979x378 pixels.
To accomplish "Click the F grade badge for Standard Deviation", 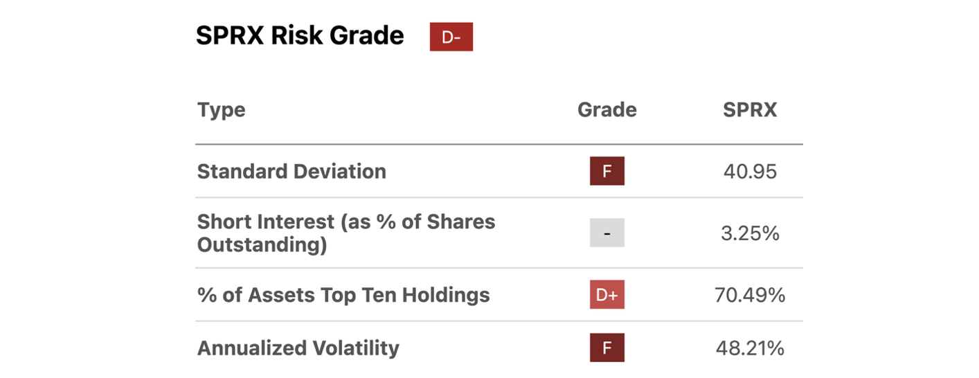I will click(x=607, y=171).
